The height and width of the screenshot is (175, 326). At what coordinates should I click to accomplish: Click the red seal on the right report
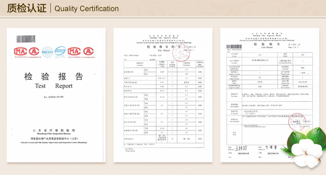(296, 119)
